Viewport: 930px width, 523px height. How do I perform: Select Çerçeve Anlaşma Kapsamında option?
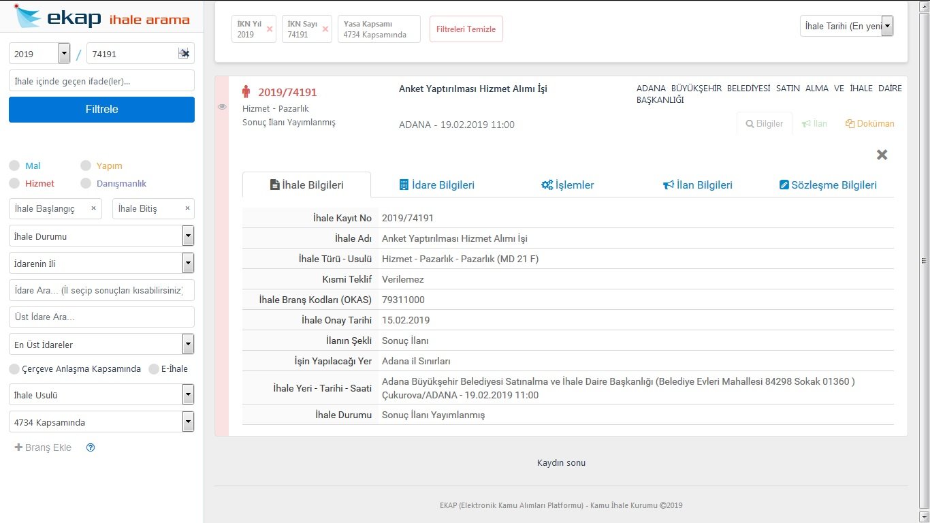14,369
